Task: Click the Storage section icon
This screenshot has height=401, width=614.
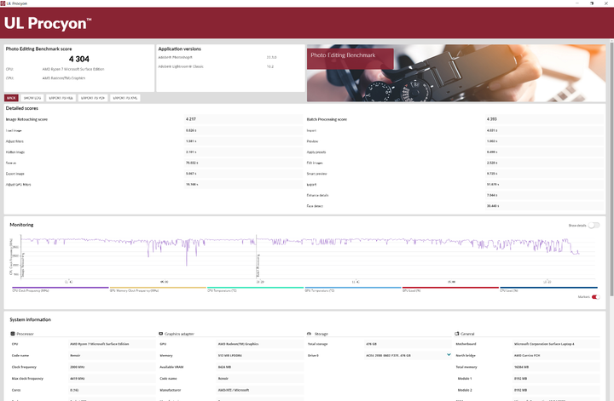Action: point(309,334)
